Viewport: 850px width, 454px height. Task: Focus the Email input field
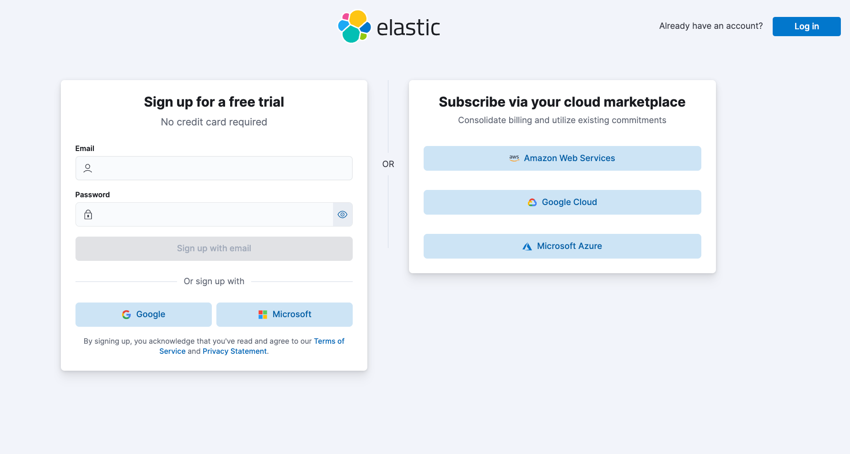click(214, 168)
